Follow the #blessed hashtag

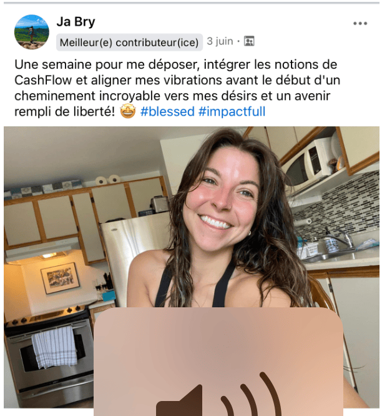coord(167,111)
